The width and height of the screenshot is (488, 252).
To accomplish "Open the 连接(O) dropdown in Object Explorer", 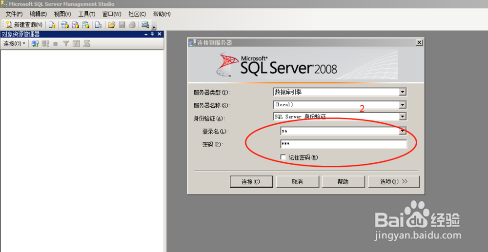I will pos(14,44).
